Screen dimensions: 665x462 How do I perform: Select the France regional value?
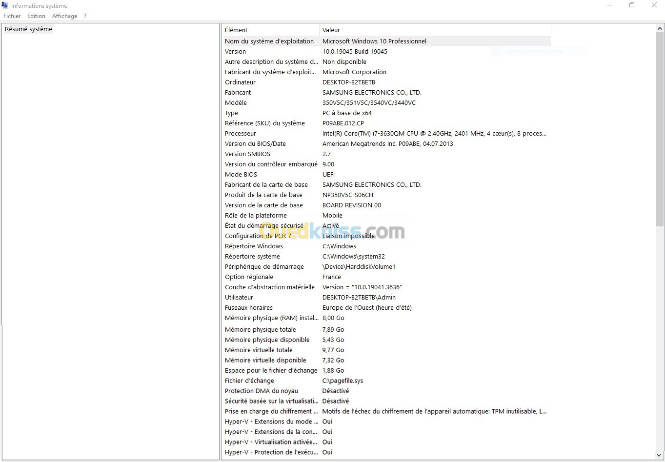332,277
